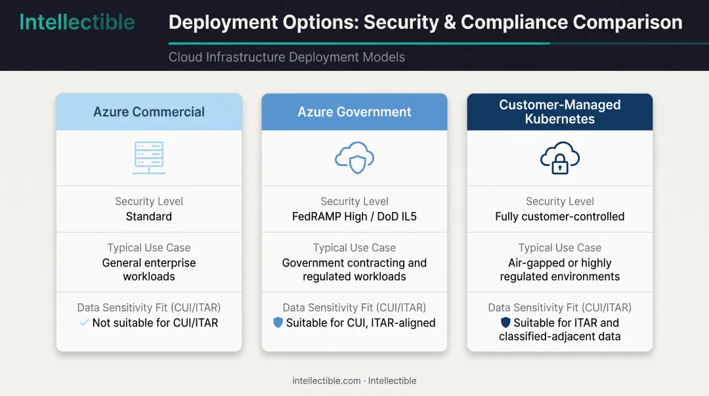
Task: Click the cloud padlock icon under Customer-Managed Kubernetes
Action: 560,158
